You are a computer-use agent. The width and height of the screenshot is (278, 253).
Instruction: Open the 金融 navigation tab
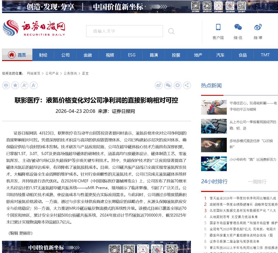[88, 55]
